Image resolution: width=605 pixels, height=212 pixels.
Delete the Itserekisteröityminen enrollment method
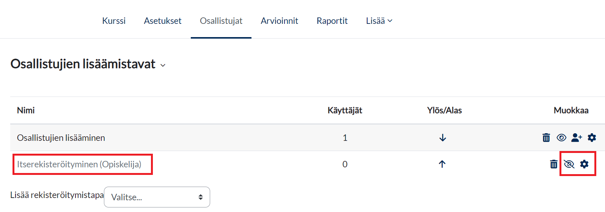coord(554,164)
